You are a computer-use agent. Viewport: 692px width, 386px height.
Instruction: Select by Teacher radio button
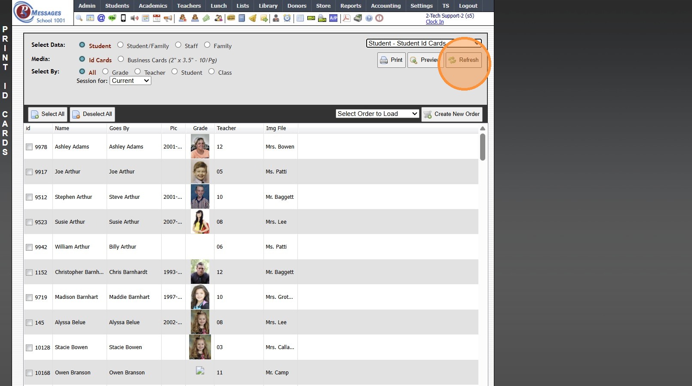pos(138,71)
